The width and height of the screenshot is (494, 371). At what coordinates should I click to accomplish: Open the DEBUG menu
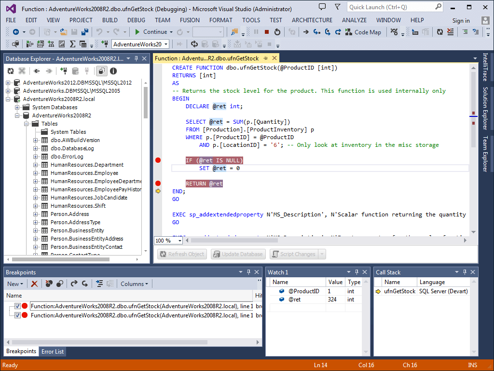[x=138, y=20]
